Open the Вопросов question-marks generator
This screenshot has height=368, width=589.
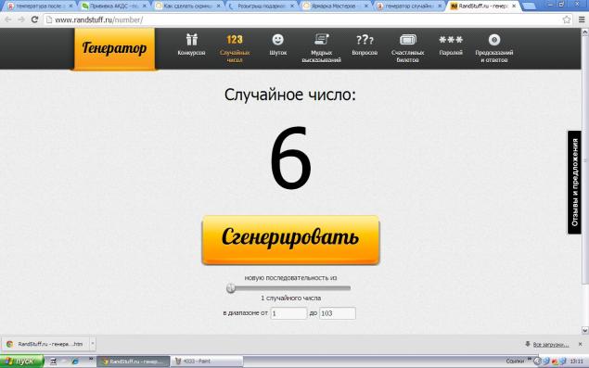[365, 45]
